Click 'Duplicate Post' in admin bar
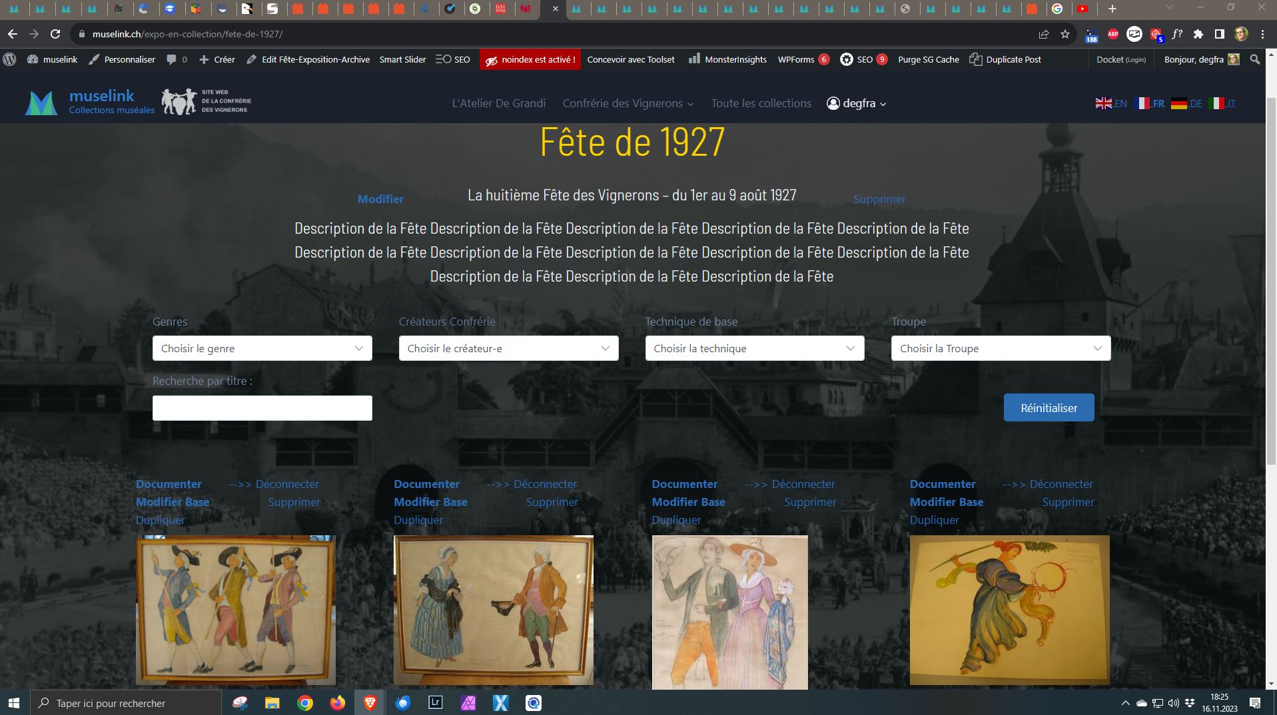Viewport: 1277px width, 715px height. pos(1005,59)
